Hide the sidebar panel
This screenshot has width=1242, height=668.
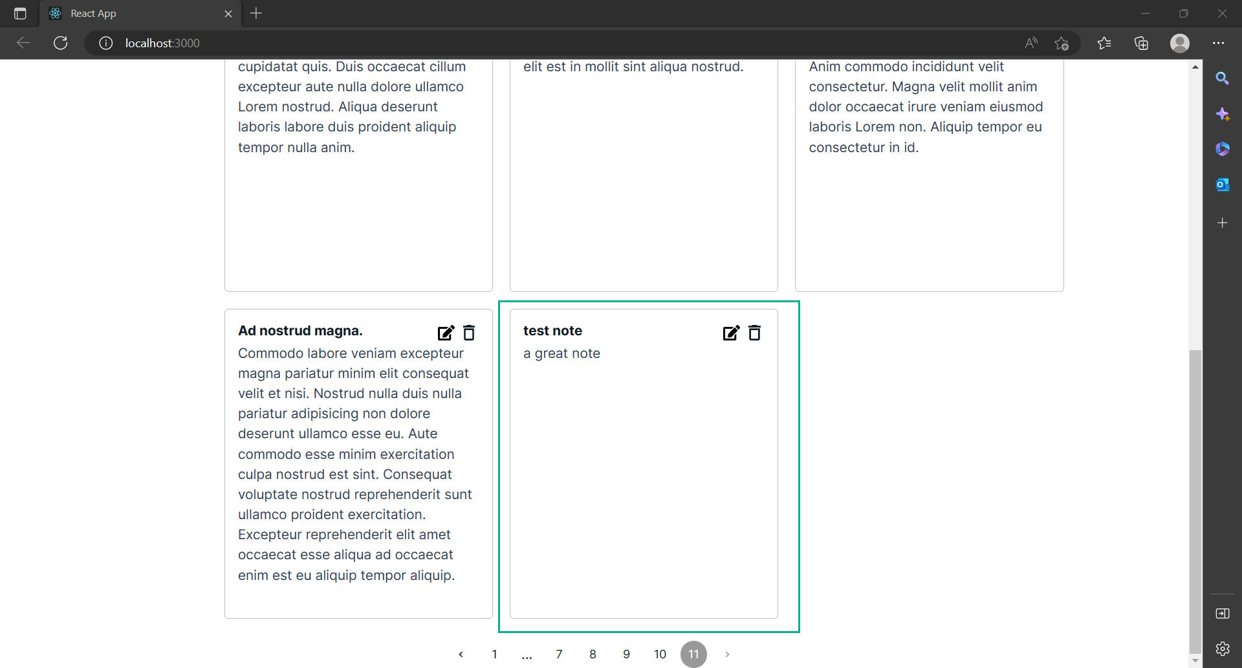1223,614
